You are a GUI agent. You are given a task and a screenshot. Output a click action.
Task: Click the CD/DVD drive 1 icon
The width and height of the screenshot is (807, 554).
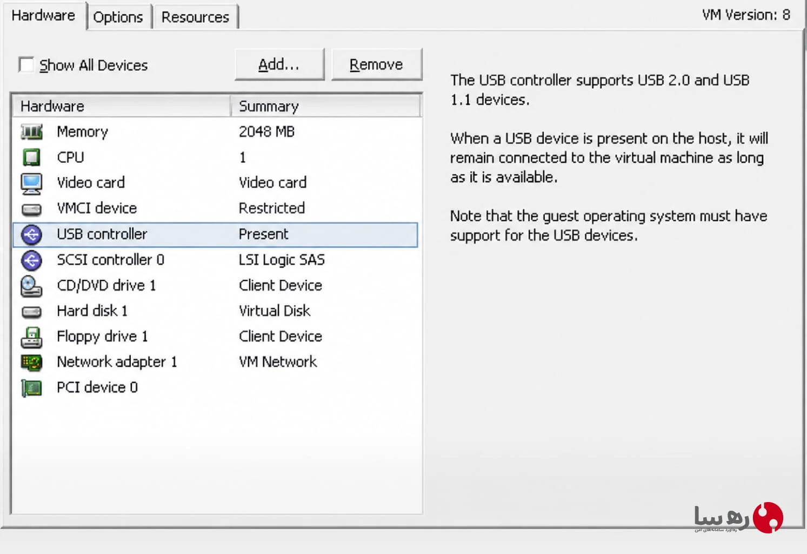[x=31, y=286]
